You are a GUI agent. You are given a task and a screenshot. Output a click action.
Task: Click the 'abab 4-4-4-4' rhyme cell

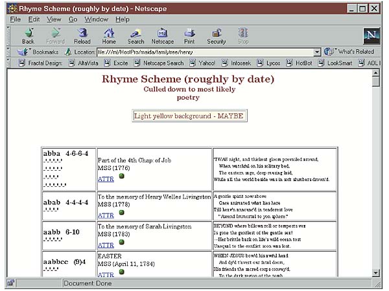click(x=69, y=206)
